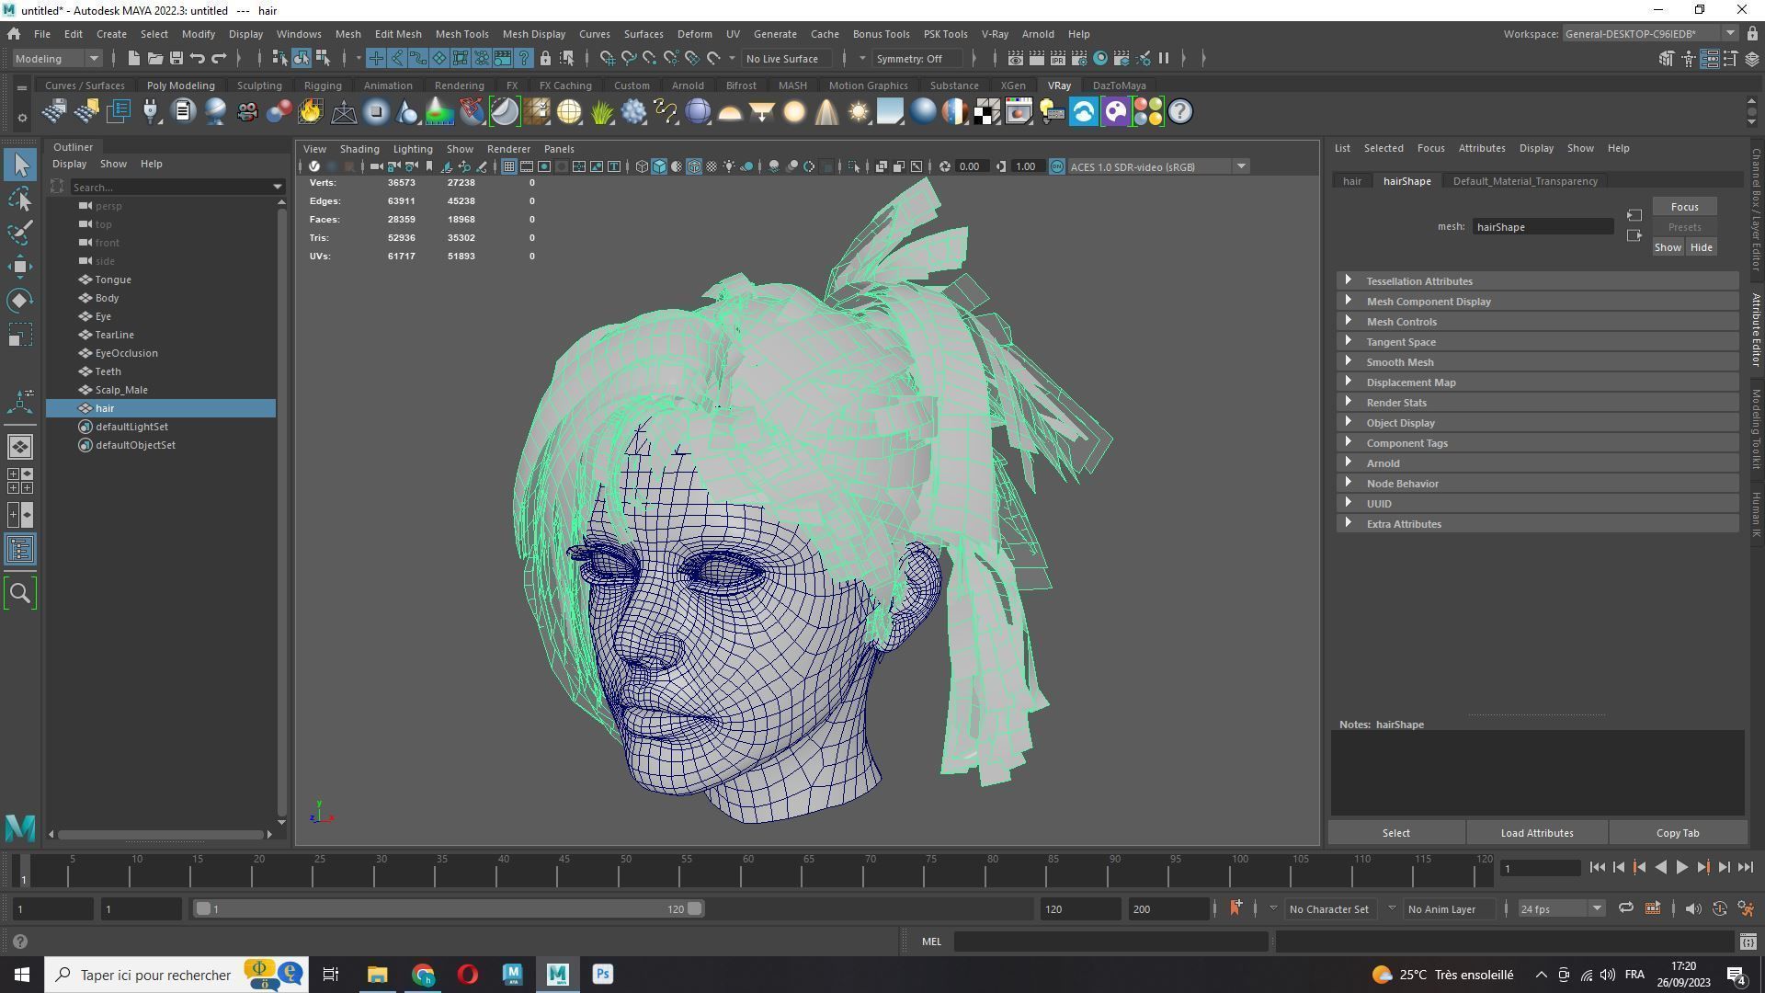The height and width of the screenshot is (993, 1765).
Task: Expand the Render Stats section
Action: [x=1537, y=402]
